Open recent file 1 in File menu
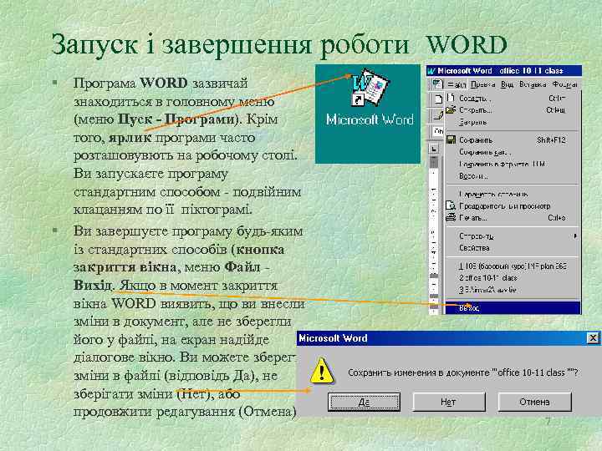This screenshot has height=451, width=602. (x=512, y=266)
